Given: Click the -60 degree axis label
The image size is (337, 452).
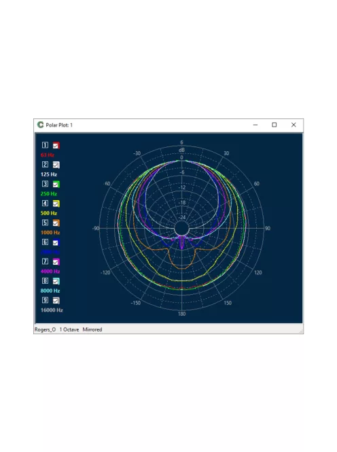Looking at the screenshot, I should click(107, 184).
